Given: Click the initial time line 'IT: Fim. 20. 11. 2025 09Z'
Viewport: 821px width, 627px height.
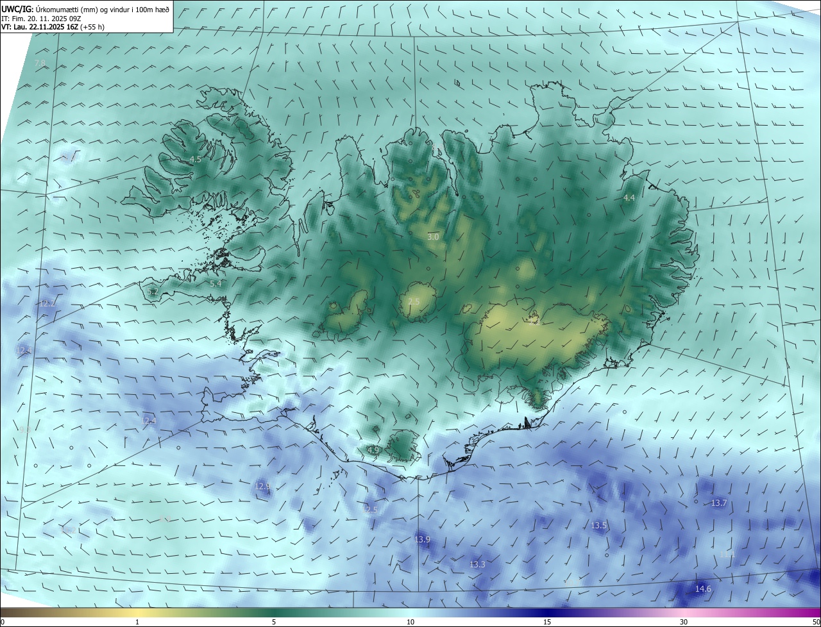Looking at the screenshot, I should tap(40, 18).
